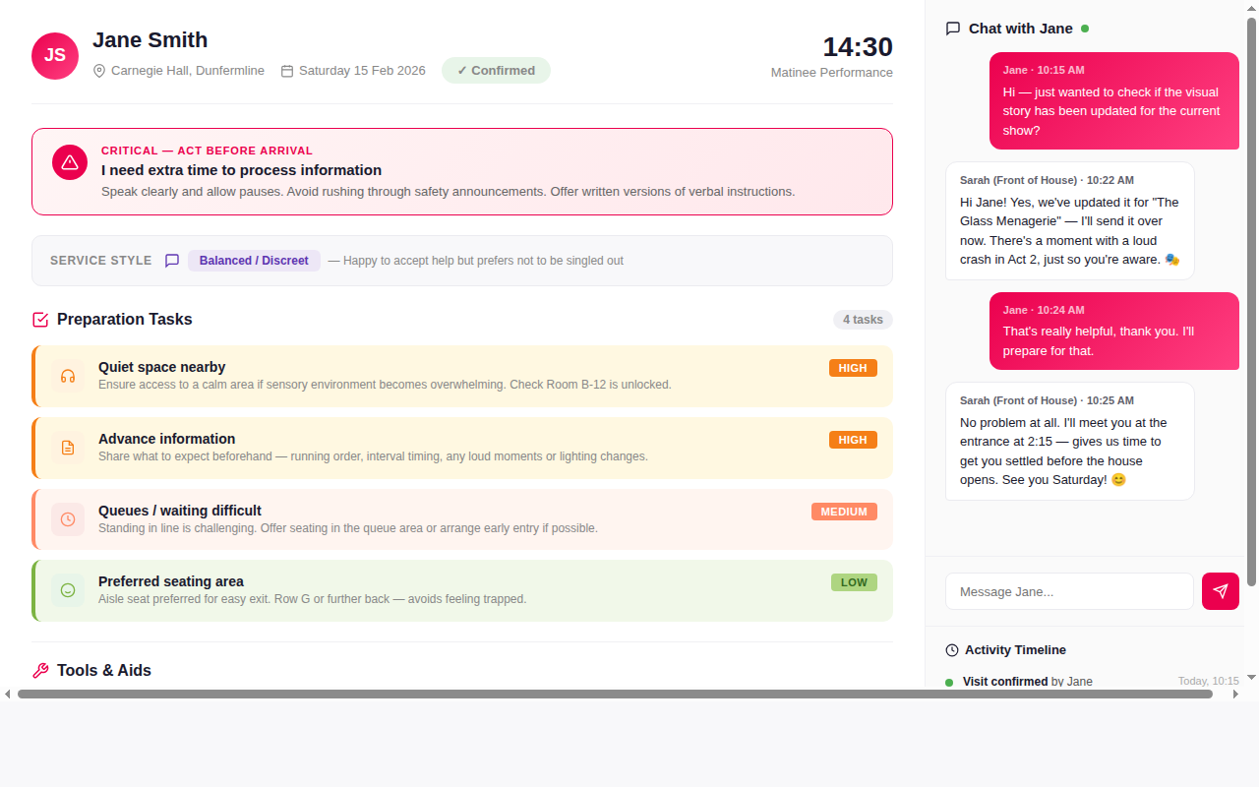
Task: Click the calendar icon before Saturday 15 Feb
Action: tap(286, 70)
